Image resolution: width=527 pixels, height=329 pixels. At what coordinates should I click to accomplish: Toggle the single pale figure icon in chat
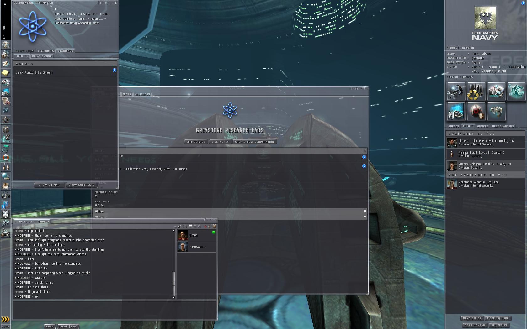(209, 226)
